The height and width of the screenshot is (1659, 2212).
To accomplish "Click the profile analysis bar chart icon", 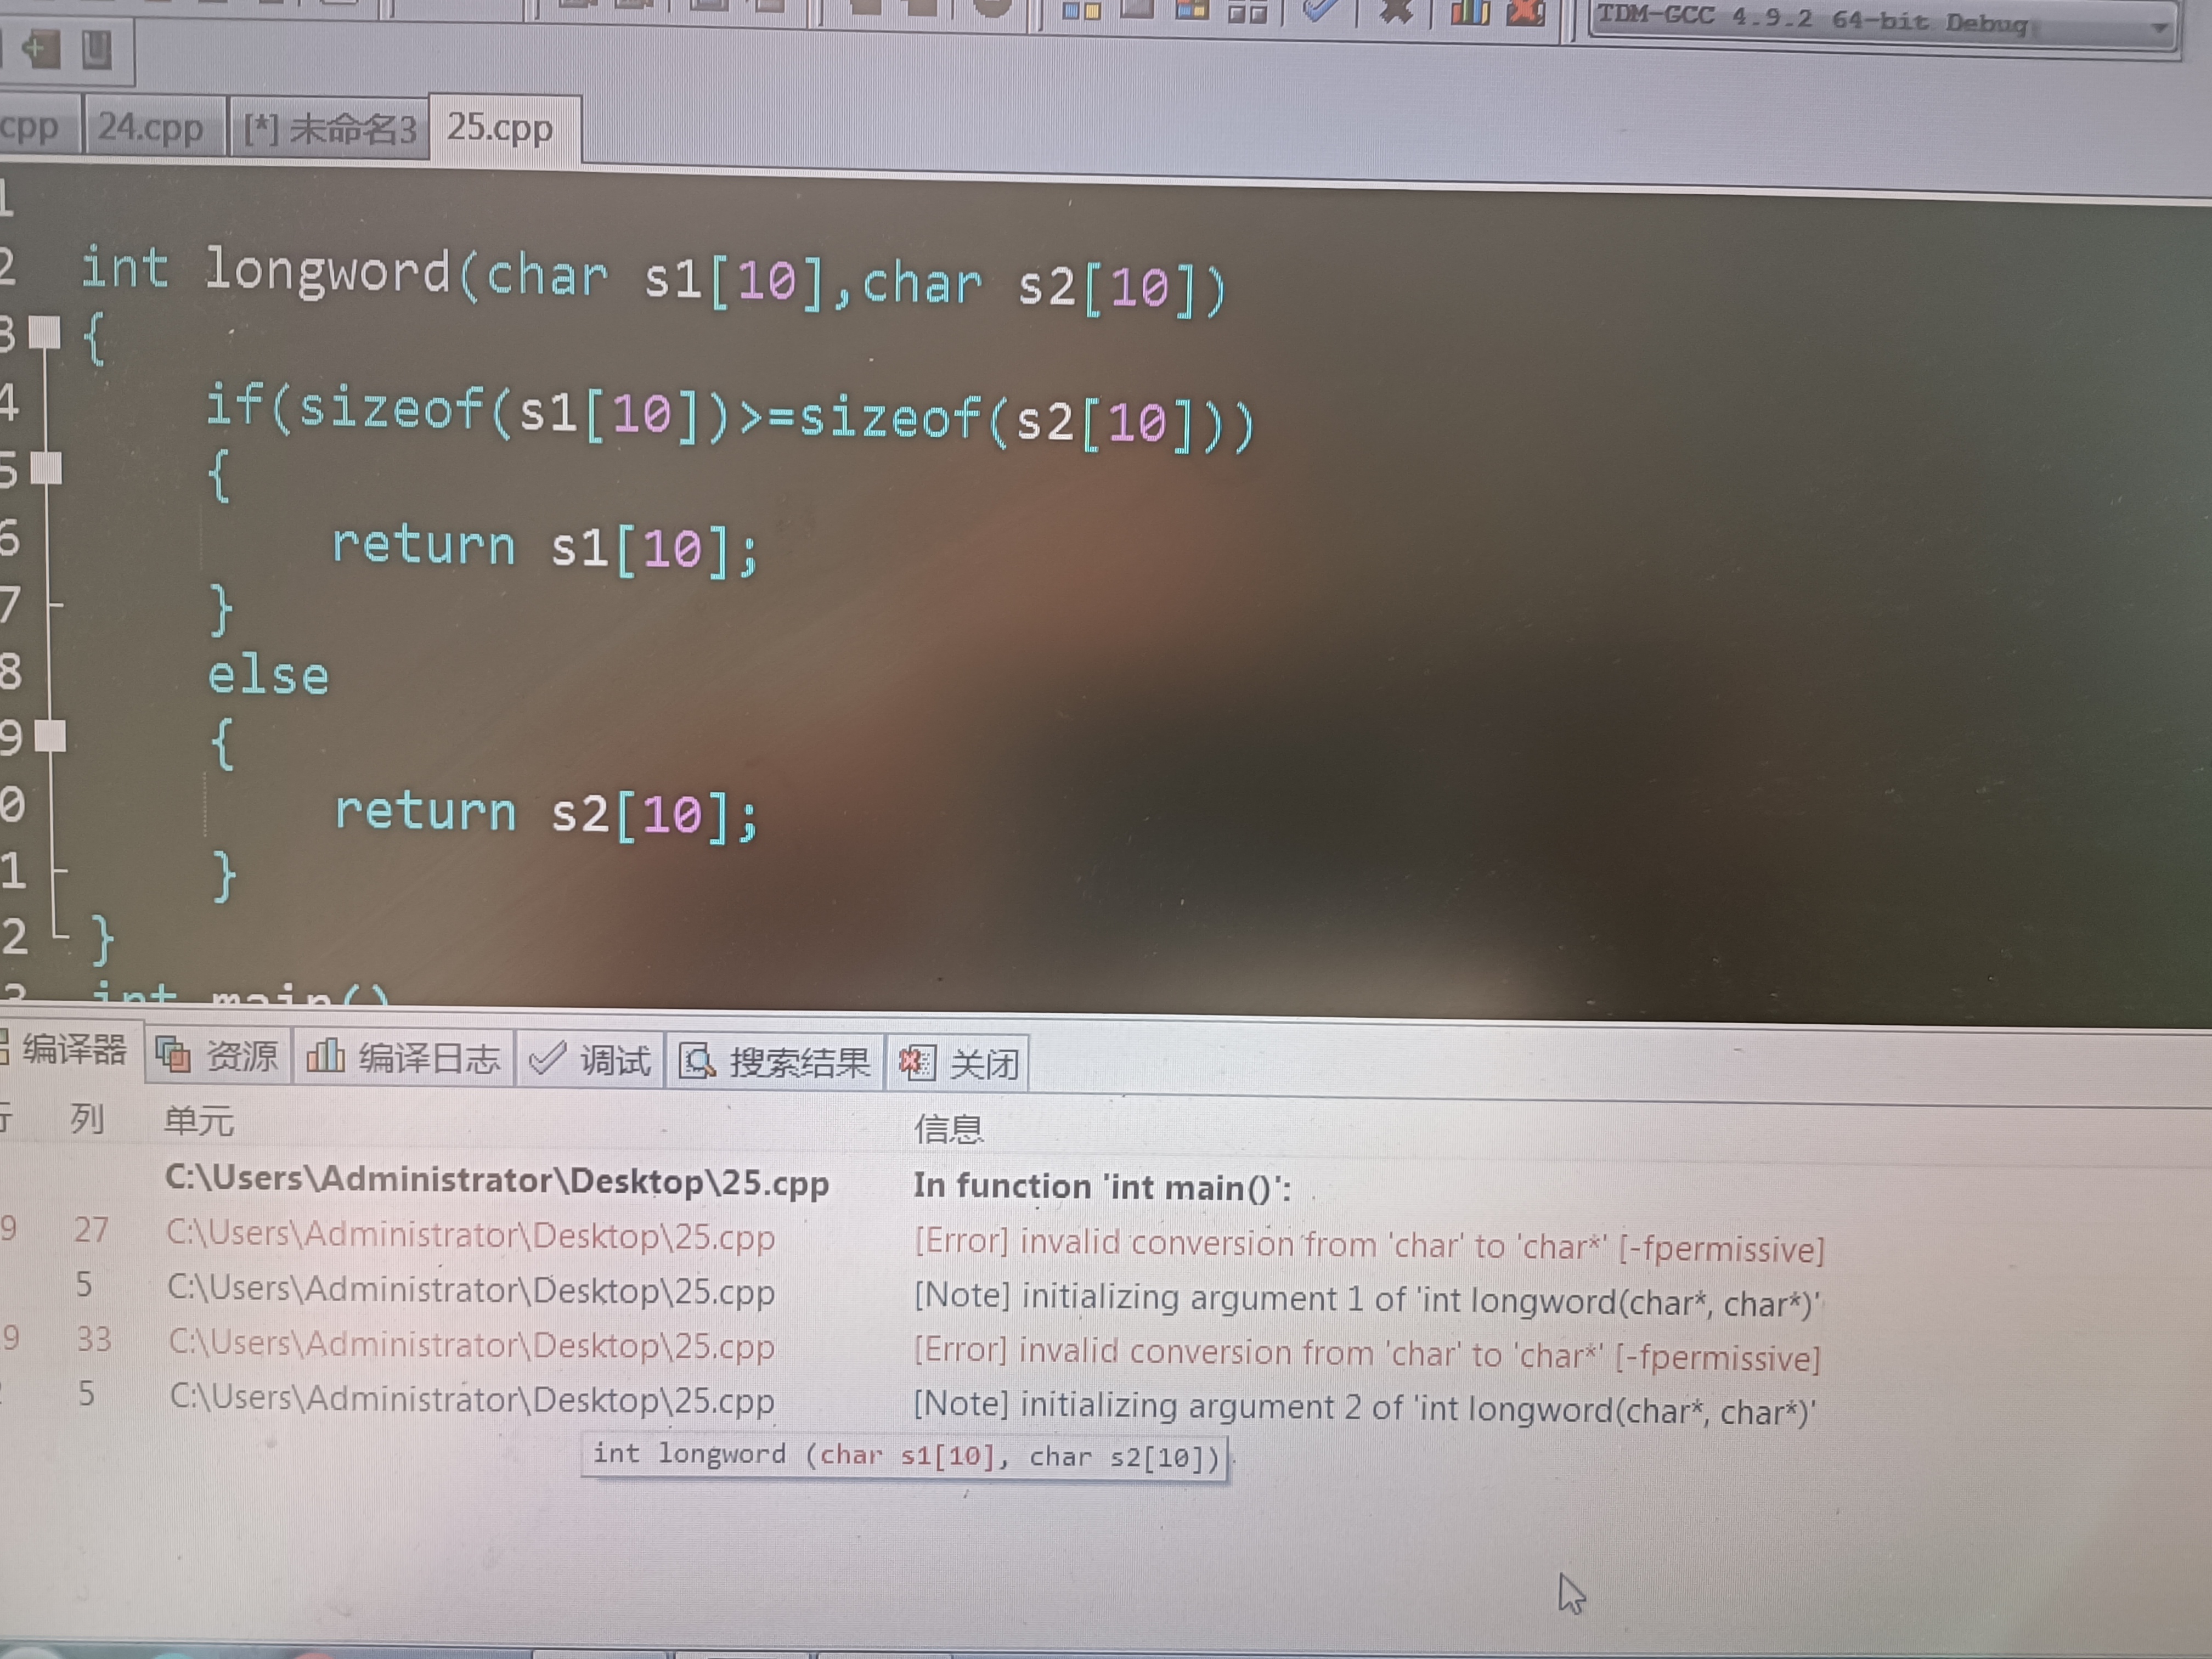I will pyautogui.click(x=1470, y=12).
